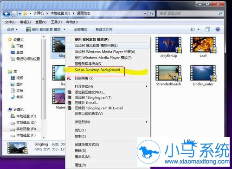Select 本地磁盘 (C:) drive
This screenshot has width=232, height=169.
pyautogui.click(x=23, y=116)
